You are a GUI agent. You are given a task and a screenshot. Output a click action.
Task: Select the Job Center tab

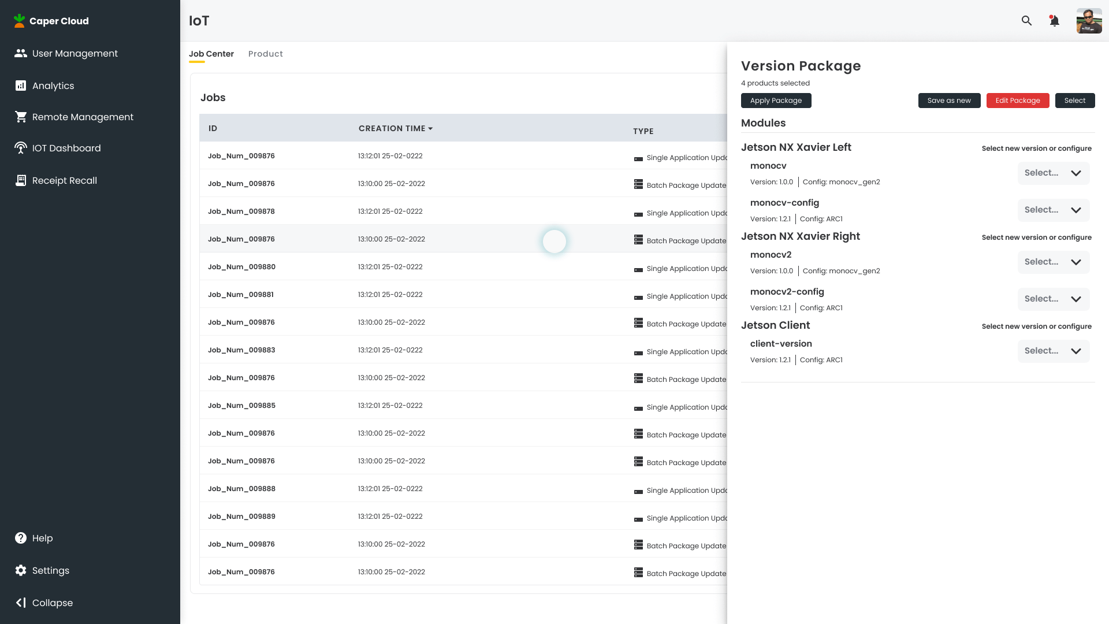(211, 54)
